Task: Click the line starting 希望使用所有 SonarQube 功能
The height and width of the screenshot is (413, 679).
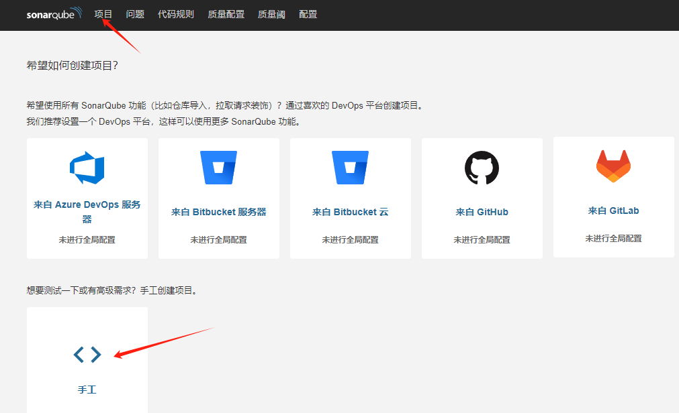Action: [225, 105]
